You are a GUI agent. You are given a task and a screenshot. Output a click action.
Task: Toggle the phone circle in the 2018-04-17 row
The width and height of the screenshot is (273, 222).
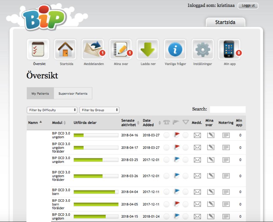pos(166,147)
